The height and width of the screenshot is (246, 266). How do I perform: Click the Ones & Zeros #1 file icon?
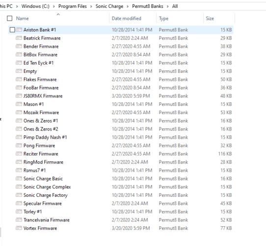click(x=19, y=121)
